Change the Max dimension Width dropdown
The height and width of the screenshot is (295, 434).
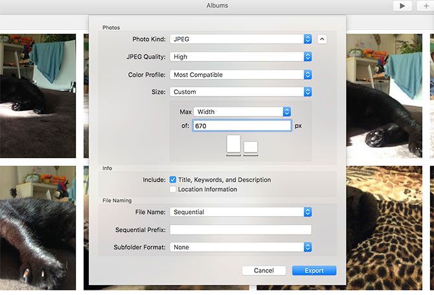242,112
